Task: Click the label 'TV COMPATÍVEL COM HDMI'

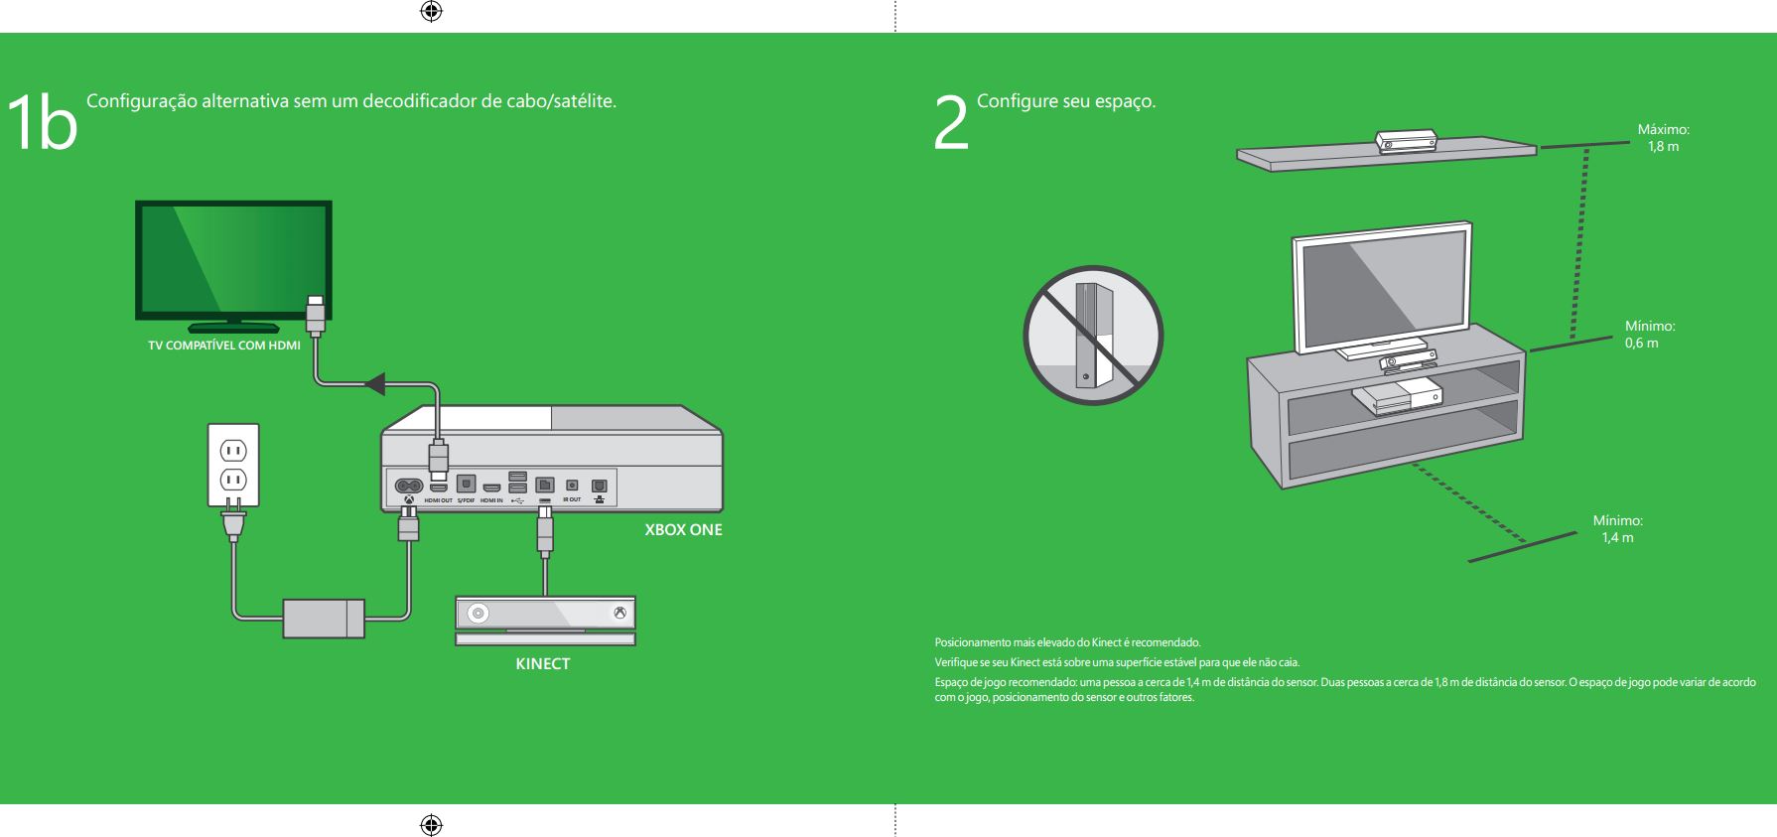Action: (x=224, y=346)
